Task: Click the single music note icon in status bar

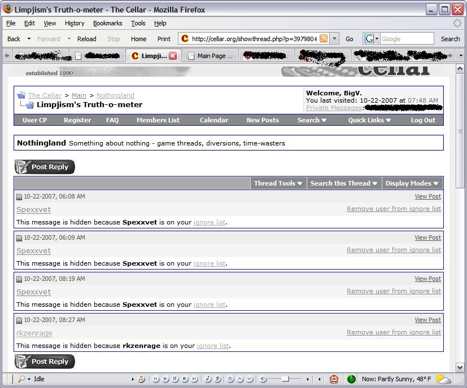Action: [208, 379]
